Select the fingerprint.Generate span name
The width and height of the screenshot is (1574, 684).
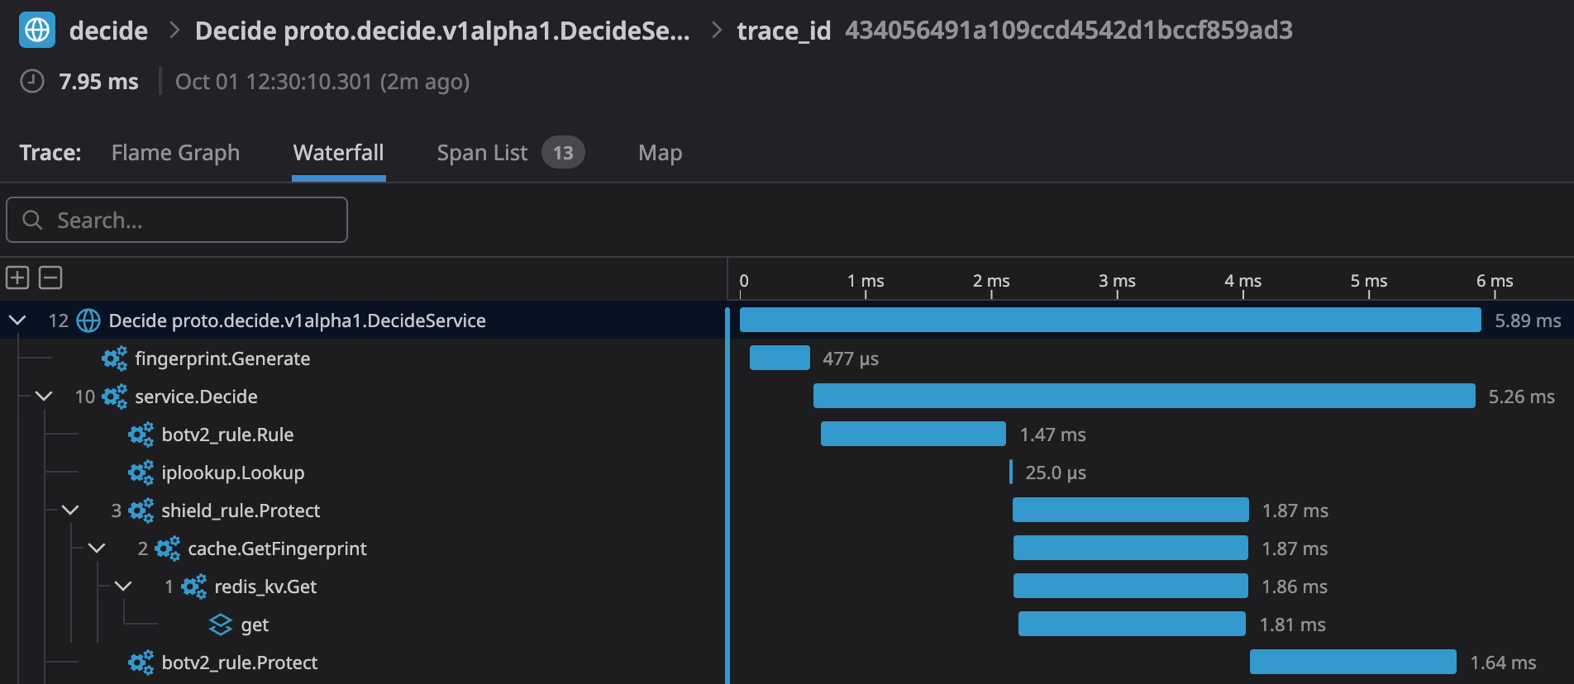coord(222,359)
